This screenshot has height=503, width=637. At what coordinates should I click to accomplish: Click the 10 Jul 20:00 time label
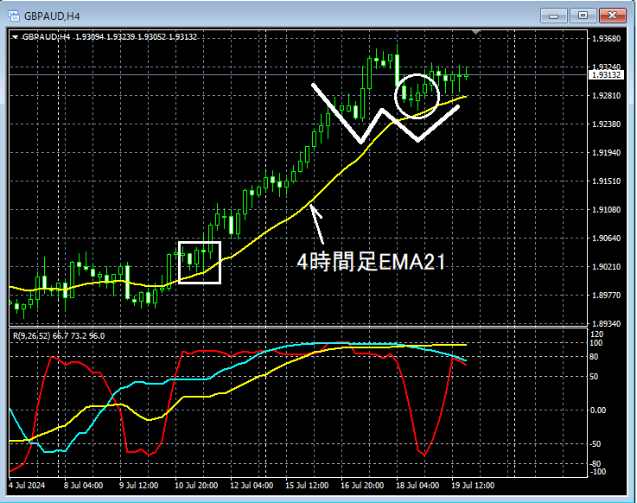click(196, 486)
